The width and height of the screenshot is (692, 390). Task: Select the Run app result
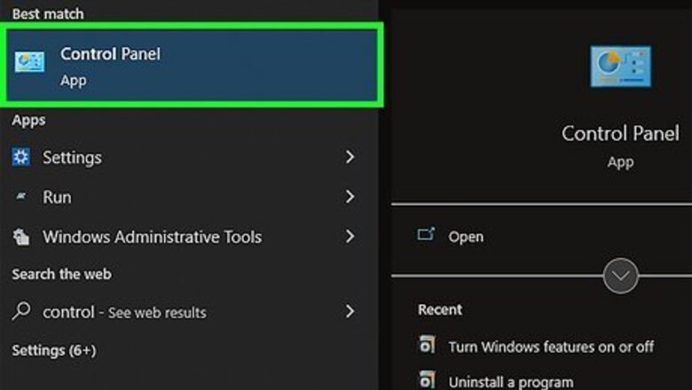189,197
